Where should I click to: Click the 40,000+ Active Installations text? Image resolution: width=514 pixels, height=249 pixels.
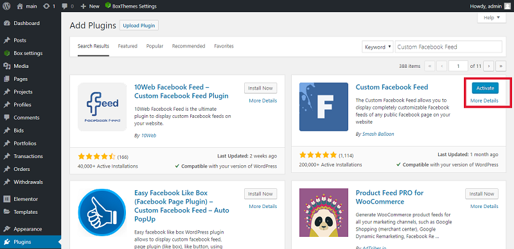[x=108, y=166]
